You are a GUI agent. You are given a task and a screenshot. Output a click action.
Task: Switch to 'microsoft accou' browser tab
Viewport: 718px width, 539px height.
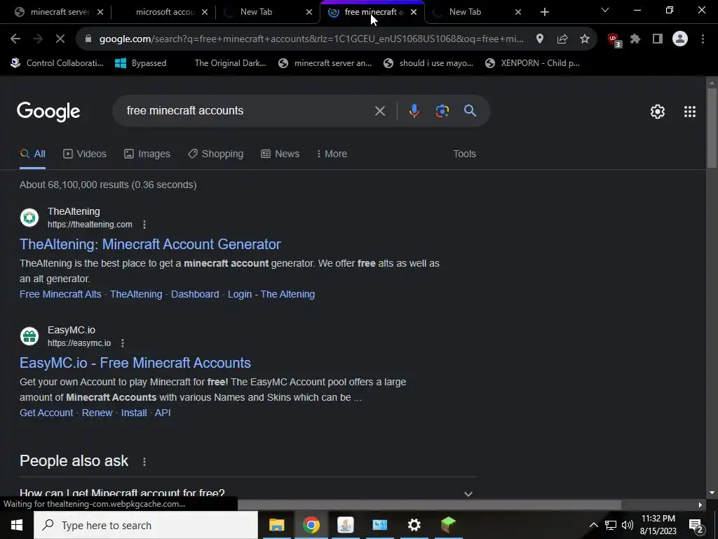pos(165,13)
